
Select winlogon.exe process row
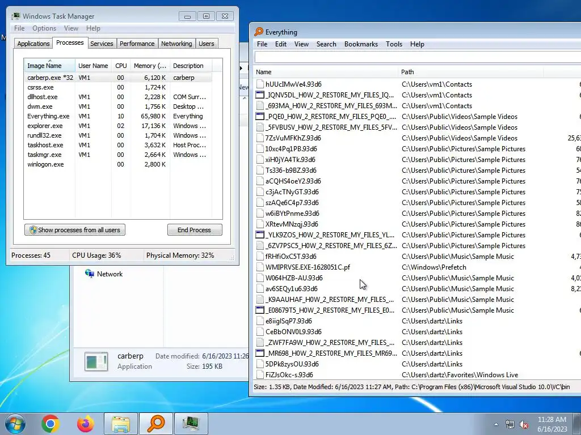tap(118, 164)
